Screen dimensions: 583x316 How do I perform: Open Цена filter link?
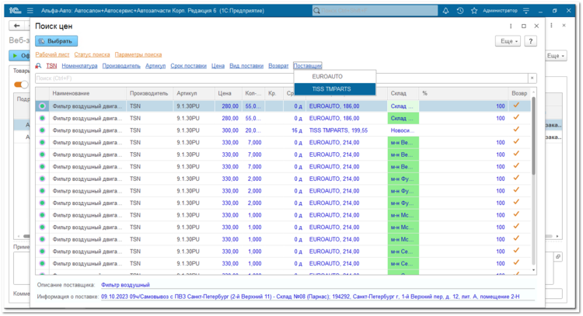218,66
